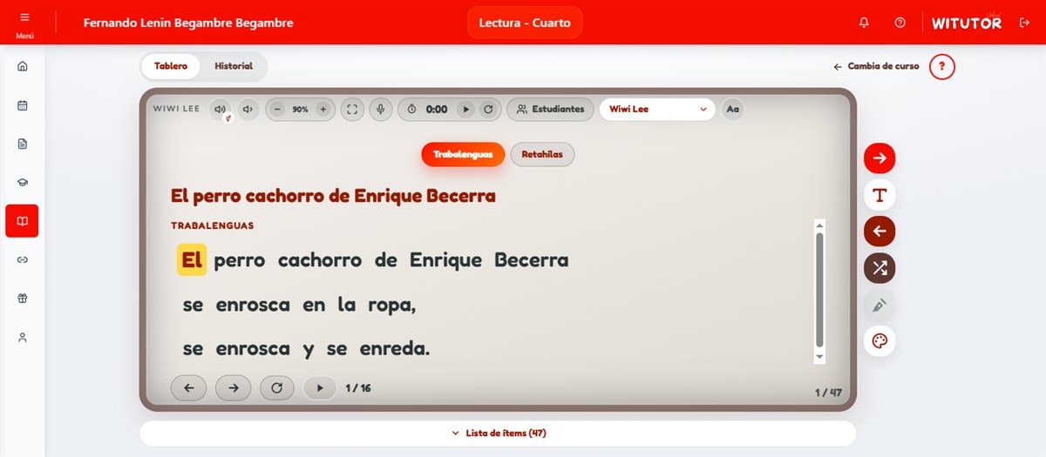Click the word Becerra in first line
Image resolution: width=1046 pixels, height=457 pixels.
531,259
